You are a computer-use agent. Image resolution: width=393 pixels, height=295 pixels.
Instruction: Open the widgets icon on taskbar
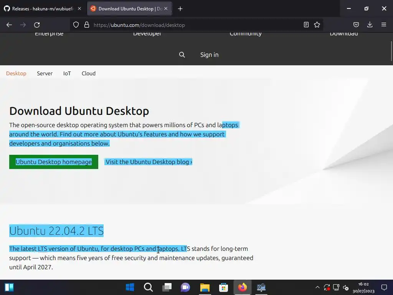pos(10,287)
